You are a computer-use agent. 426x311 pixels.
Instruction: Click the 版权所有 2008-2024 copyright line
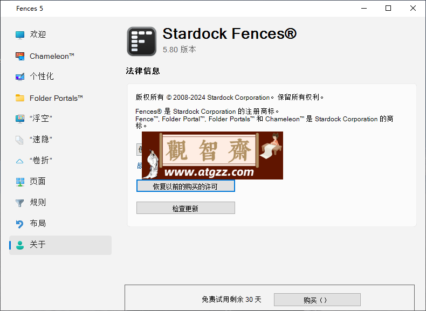[230, 97]
